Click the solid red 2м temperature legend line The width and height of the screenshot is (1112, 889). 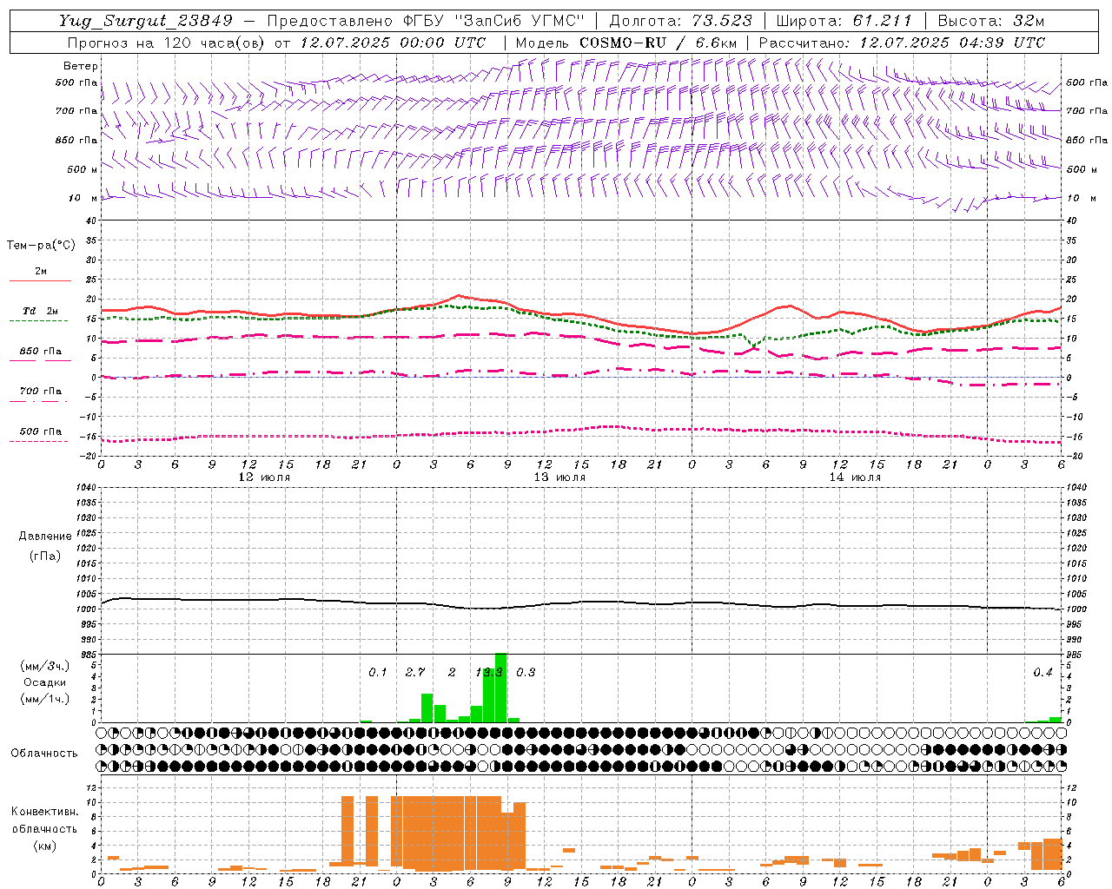click(40, 281)
